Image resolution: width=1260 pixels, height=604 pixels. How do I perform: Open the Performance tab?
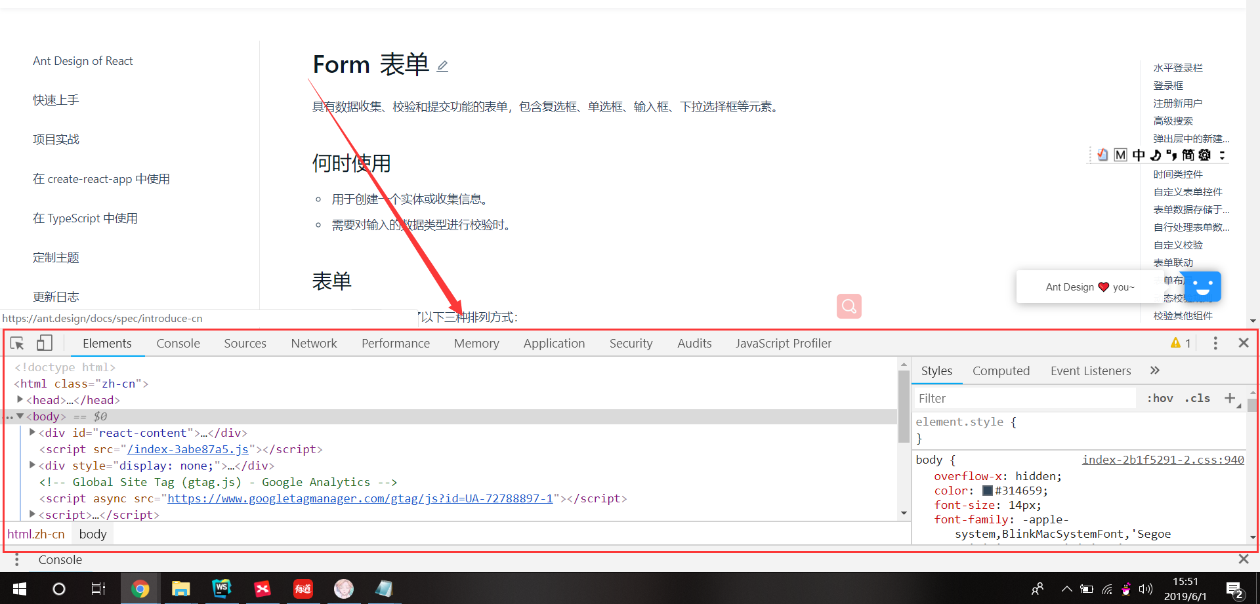(396, 343)
